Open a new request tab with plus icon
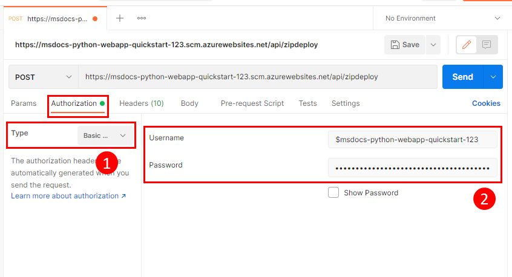This screenshot has width=512, height=277. tap(120, 18)
